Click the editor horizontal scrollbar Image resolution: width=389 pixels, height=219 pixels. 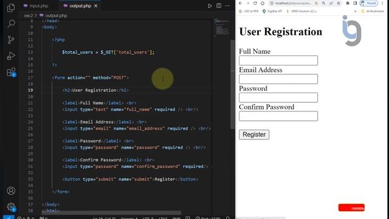tap(112, 213)
